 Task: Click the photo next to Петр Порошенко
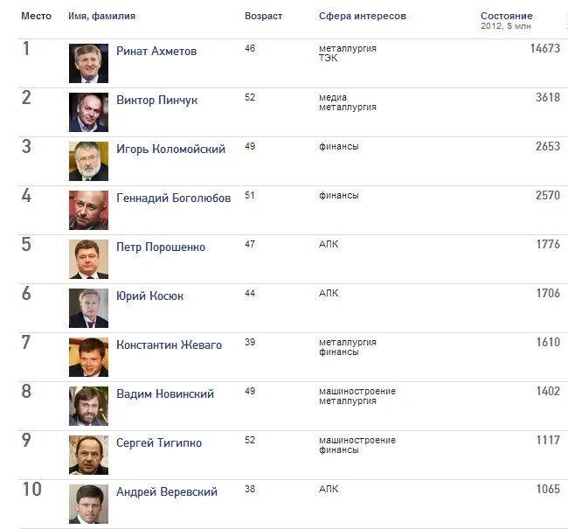88,259
